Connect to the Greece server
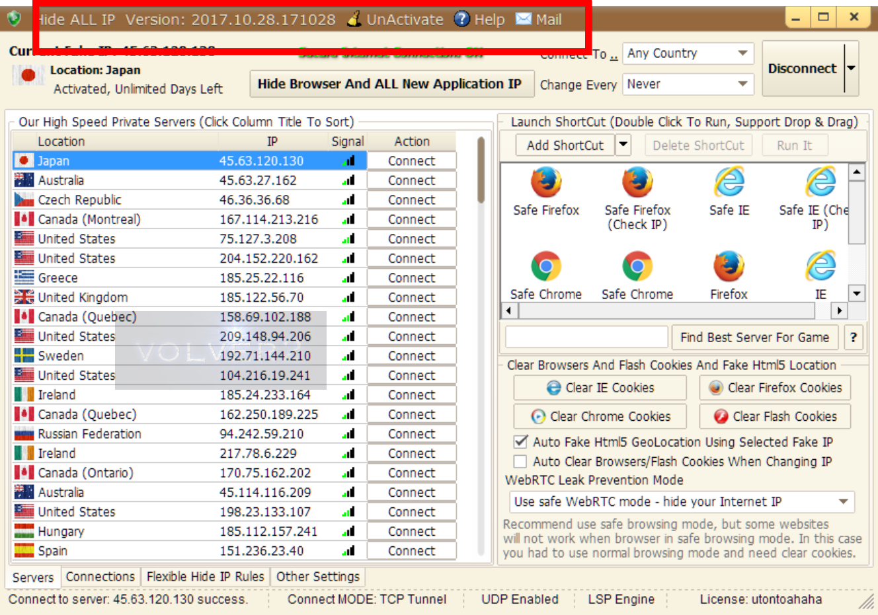This screenshot has height=615, width=878. coord(411,277)
